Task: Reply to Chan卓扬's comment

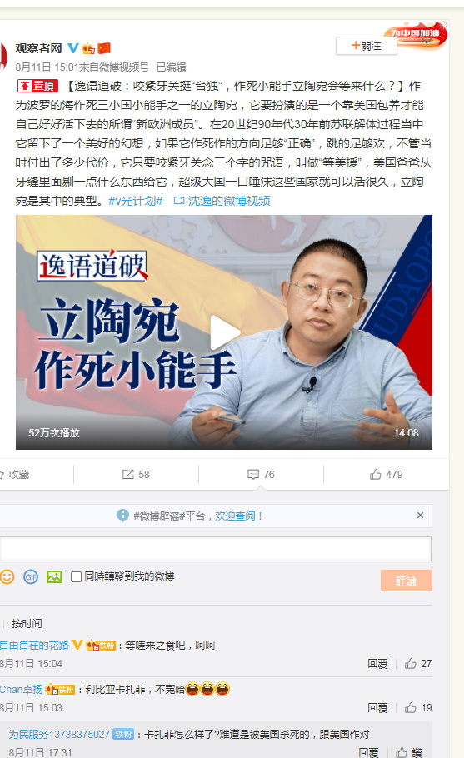Action: point(377,708)
